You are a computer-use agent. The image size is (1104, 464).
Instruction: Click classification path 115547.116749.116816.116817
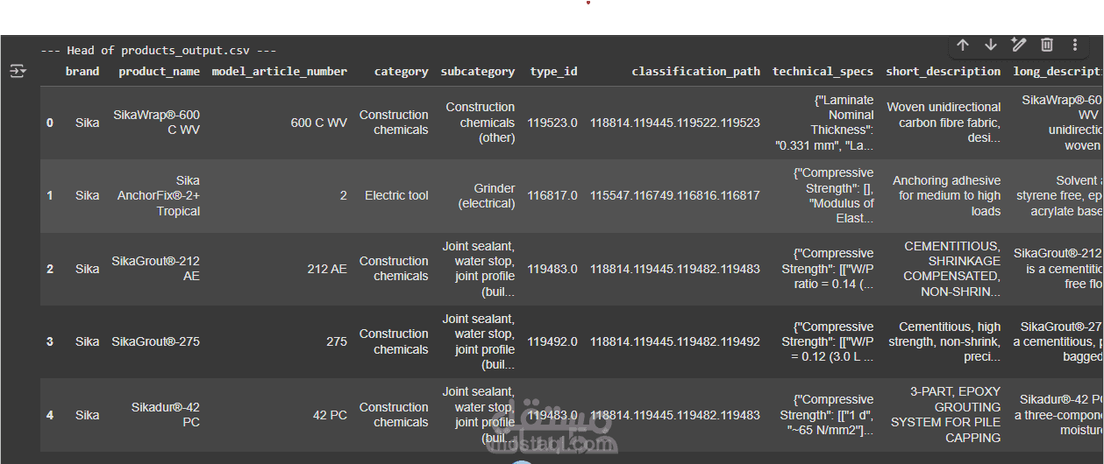tap(675, 196)
